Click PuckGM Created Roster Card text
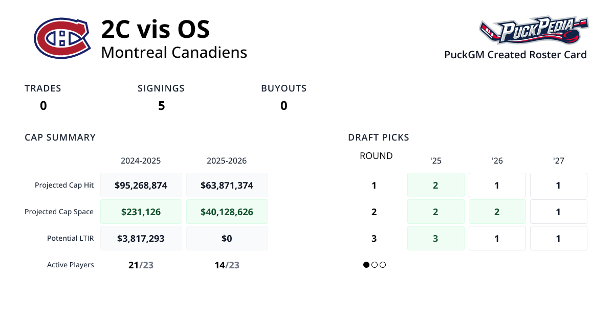614x322 pixels. coord(515,55)
